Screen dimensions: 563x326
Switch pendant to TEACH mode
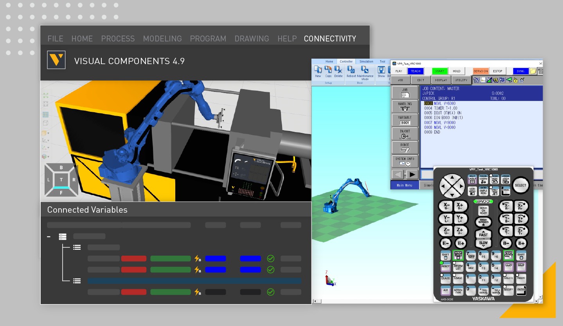click(416, 71)
